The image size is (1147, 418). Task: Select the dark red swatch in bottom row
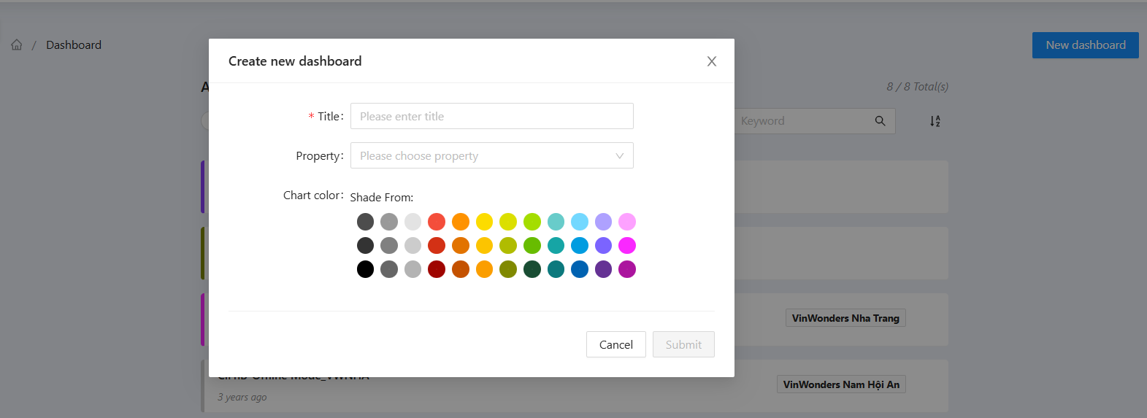pos(437,269)
